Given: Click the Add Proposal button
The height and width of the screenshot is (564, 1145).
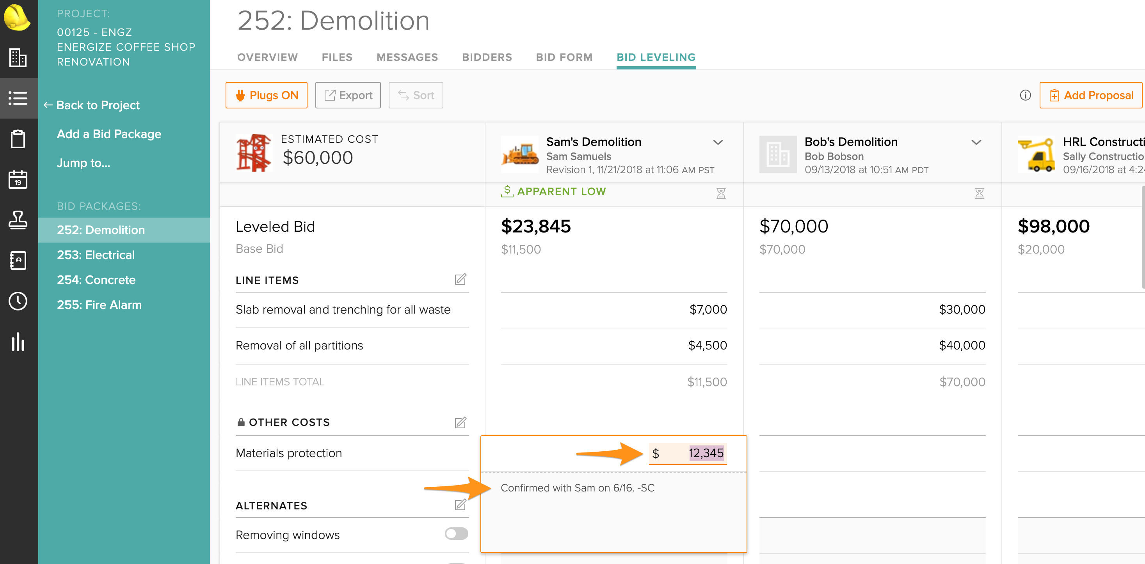Looking at the screenshot, I should (x=1091, y=95).
